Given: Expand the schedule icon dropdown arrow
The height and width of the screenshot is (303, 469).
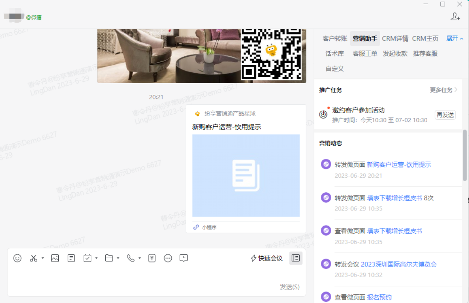Looking at the screenshot, I should (96, 258).
